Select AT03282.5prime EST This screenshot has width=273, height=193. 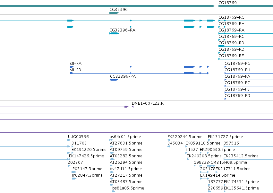(112, 159)
